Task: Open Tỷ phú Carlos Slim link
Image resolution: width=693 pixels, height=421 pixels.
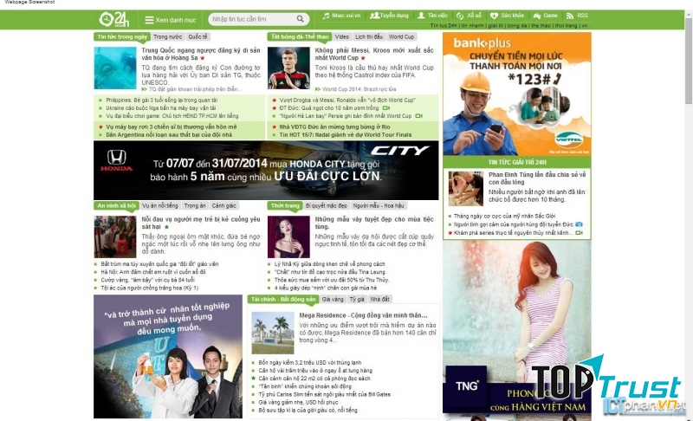Action: (x=324, y=394)
